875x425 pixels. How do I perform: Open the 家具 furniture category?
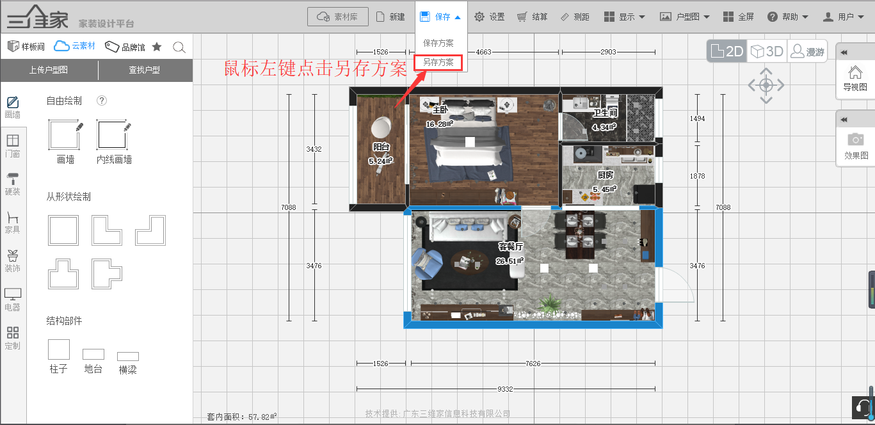[x=13, y=222]
